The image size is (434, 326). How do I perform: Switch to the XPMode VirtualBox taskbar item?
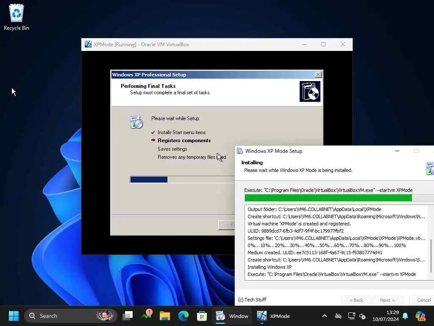click(x=273, y=316)
